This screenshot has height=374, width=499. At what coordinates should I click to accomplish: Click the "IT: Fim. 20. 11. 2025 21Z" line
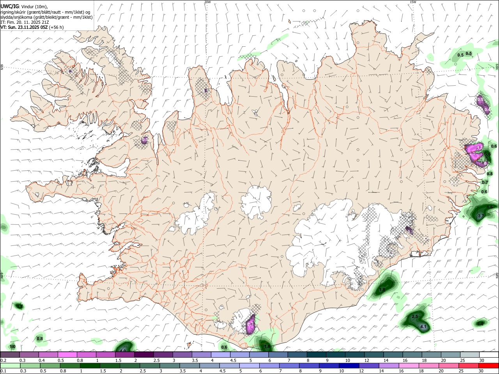[x=25, y=22]
